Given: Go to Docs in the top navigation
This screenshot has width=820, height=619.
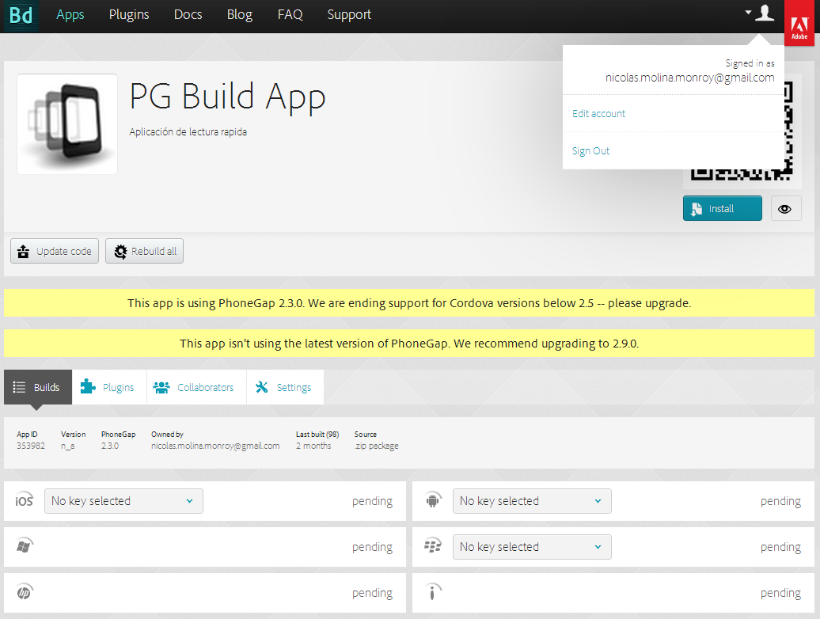Looking at the screenshot, I should tap(188, 14).
